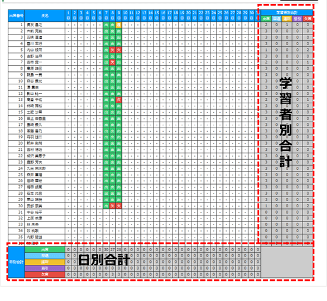Select yellow 遅刻 label in the daily totals

click(45, 262)
